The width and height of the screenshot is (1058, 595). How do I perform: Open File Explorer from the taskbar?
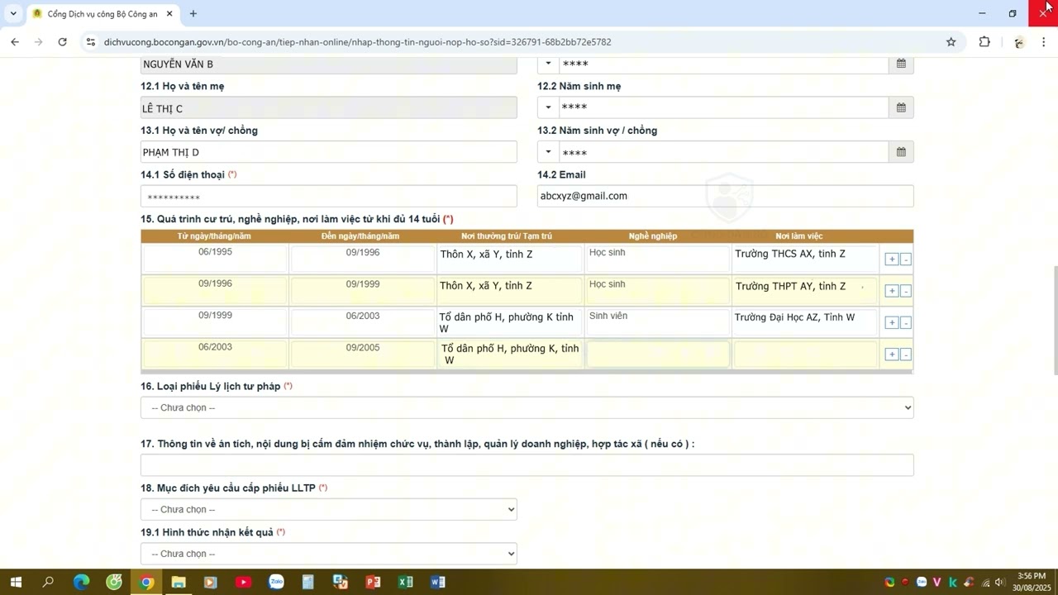coord(179,583)
